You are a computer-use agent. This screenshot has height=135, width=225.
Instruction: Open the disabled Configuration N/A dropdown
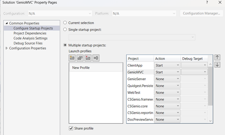tap(60, 13)
